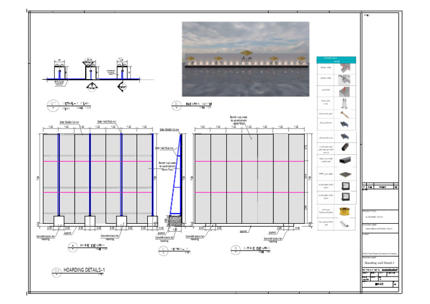Click the circled 'A' marker beside Inside Elevation

(73, 247)
